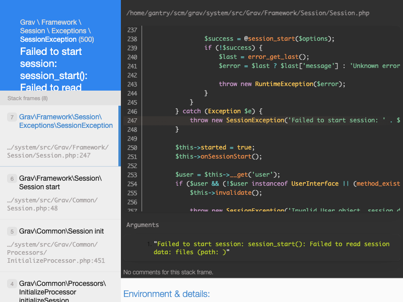Select stack frame 6 Session start
The width and height of the screenshot is (403, 302).
60,193
